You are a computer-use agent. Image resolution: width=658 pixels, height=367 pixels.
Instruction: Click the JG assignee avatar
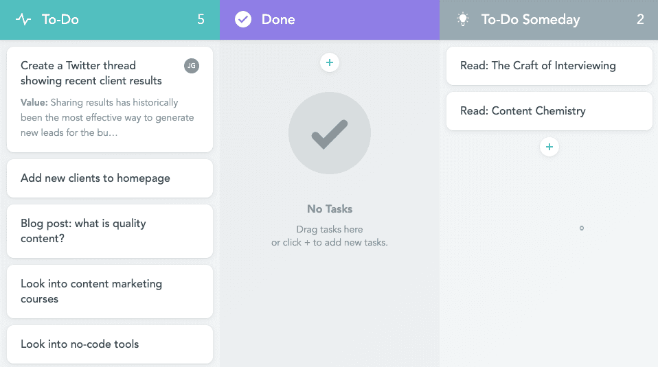[192, 66]
